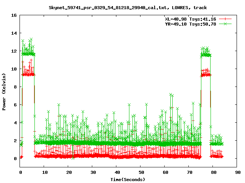Viewport: 245px width, 183px height.
Task: Click the 12 tick label on the y-axis
Action: (13, 51)
